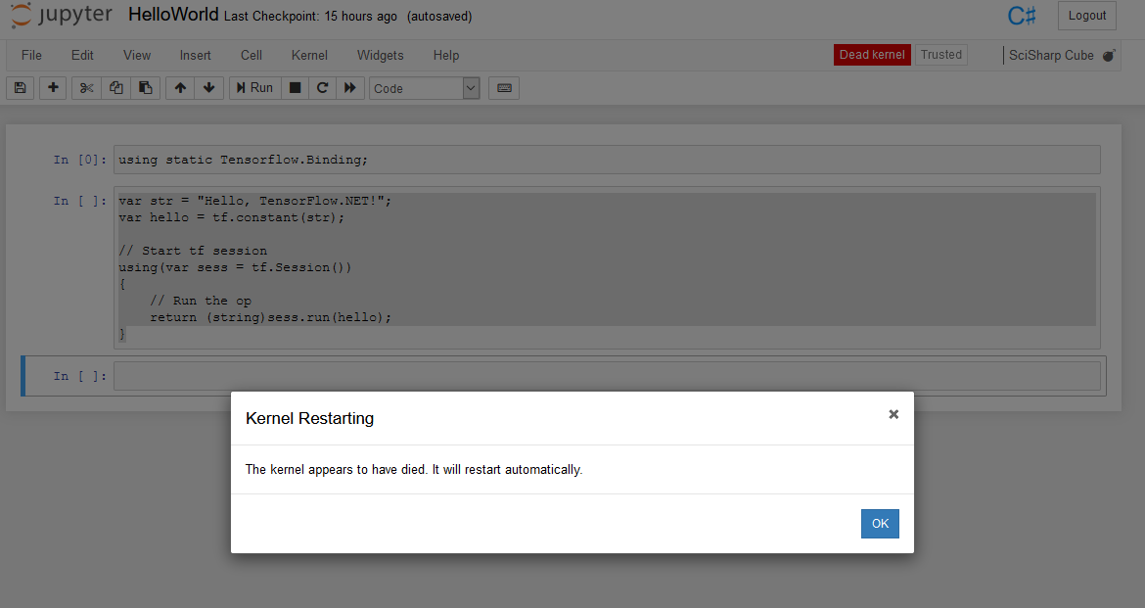Open the Widgets menu
This screenshot has height=608, width=1145.
coord(380,55)
